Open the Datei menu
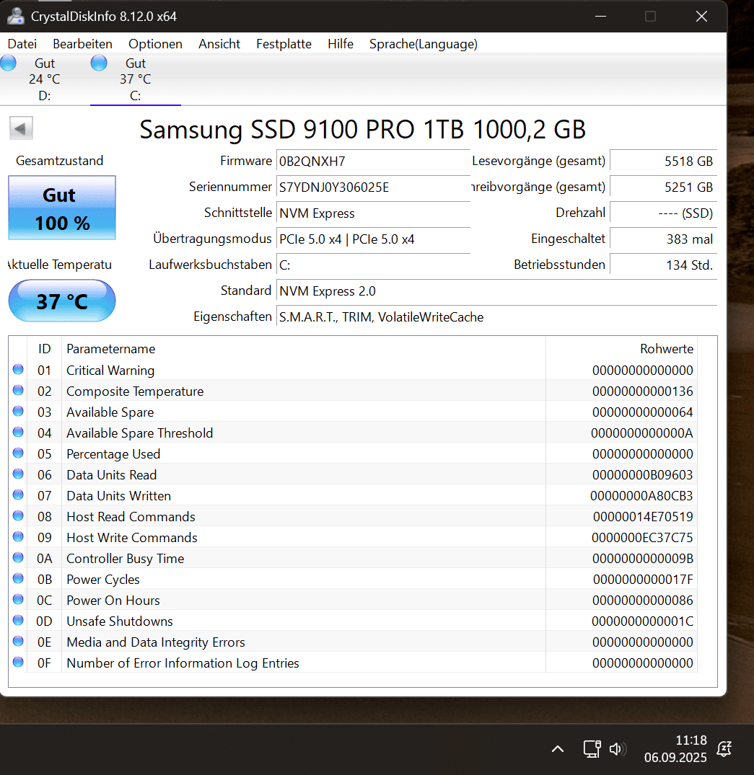 (22, 44)
